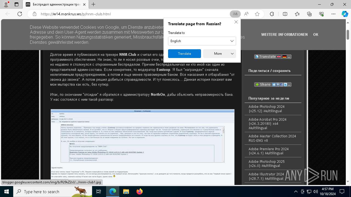Open the Extensions puzzle icon
This screenshot has width=351, height=197.
[272, 14]
